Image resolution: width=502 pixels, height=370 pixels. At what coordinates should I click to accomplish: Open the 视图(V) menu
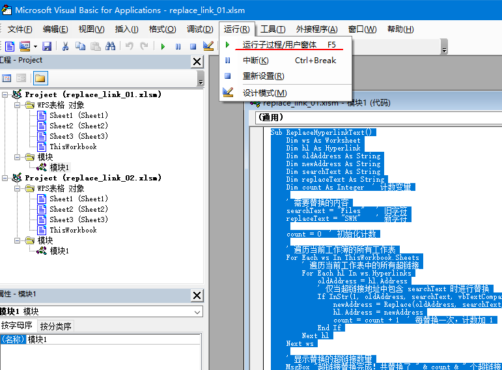tap(92, 29)
